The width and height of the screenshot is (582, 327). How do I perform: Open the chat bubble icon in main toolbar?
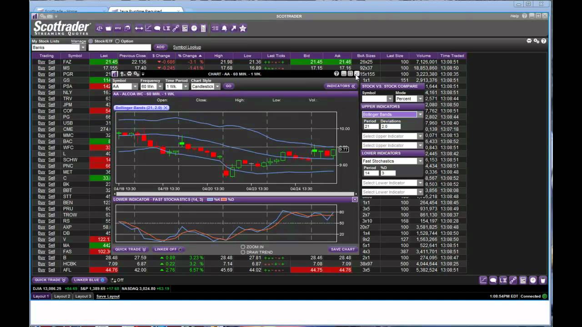coord(157,28)
